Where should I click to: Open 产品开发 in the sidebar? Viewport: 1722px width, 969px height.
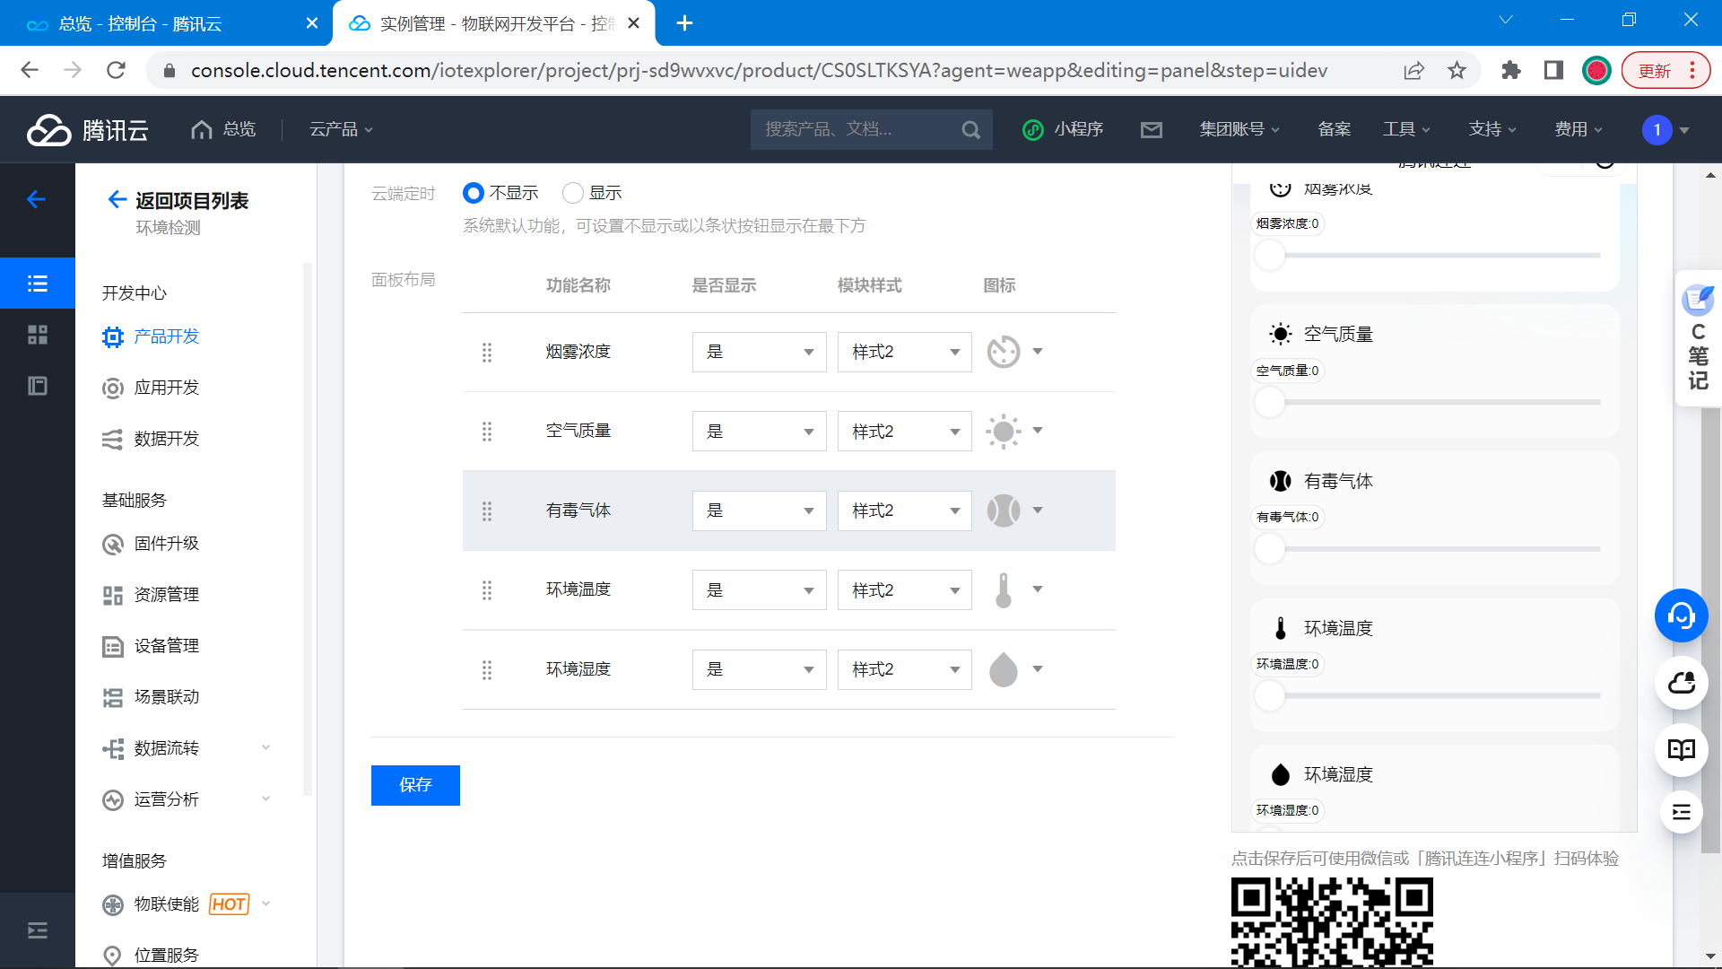click(x=167, y=336)
